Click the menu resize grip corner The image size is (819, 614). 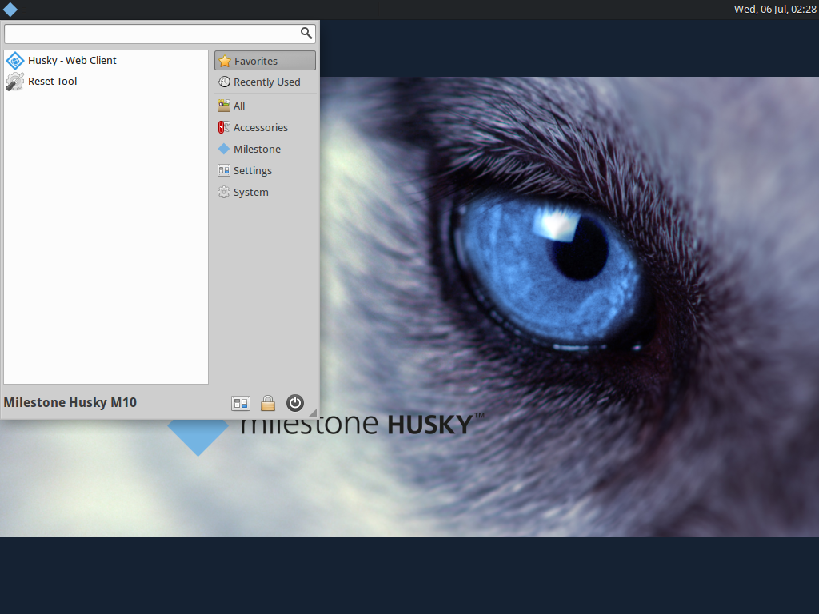(313, 413)
